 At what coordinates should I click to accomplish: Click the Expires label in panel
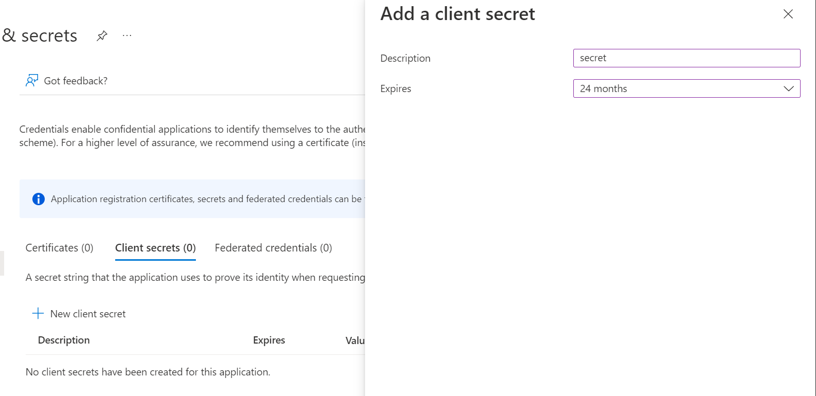click(x=396, y=88)
